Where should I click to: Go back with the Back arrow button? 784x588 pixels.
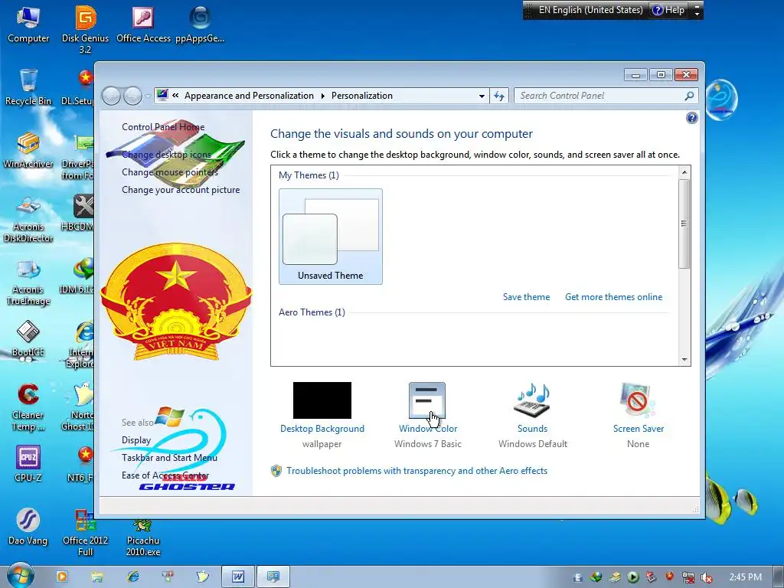click(111, 96)
